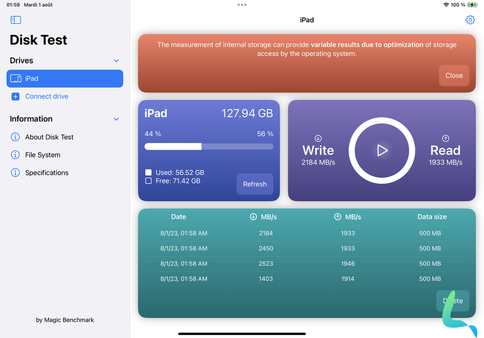Viewport: 484px width, 338px height.
Task: Click read value 1946
Action: point(348,263)
